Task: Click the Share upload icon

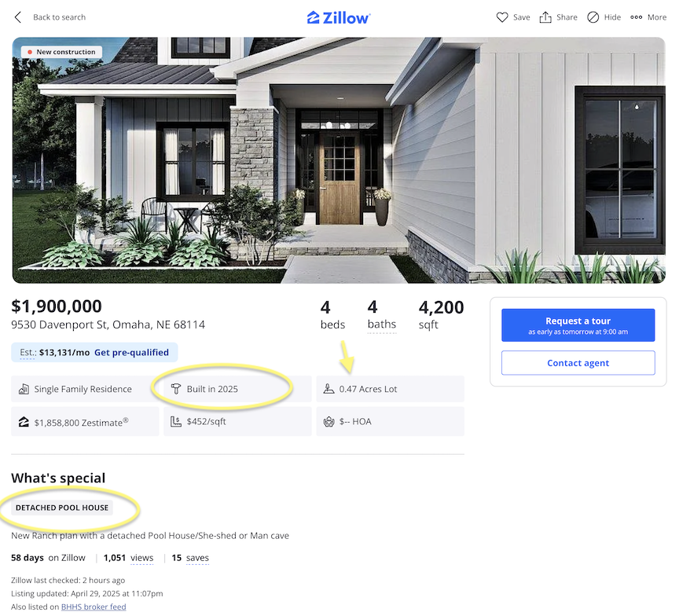Action: click(x=545, y=17)
